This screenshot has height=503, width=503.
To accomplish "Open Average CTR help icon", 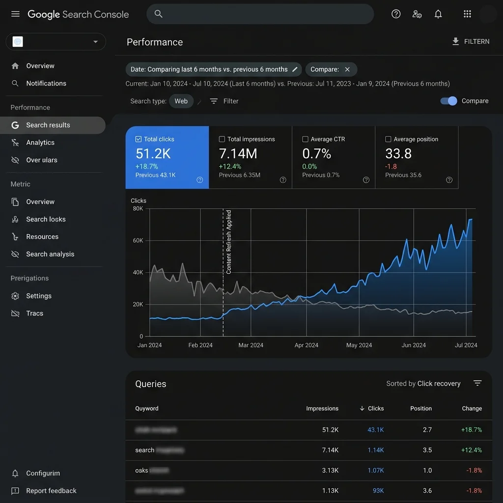I will pyautogui.click(x=366, y=180).
